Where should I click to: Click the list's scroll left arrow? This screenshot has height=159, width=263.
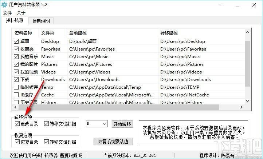(15, 107)
